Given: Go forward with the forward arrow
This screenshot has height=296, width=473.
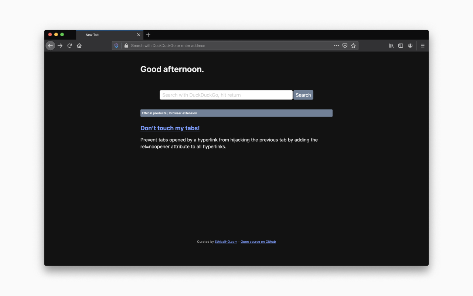Looking at the screenshot, I should click(60, 46).
